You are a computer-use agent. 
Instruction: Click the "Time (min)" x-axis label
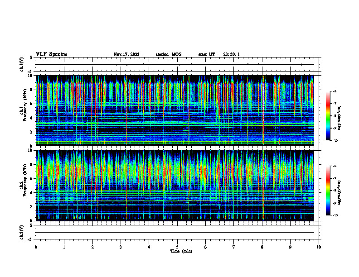(x=181, y=251)
